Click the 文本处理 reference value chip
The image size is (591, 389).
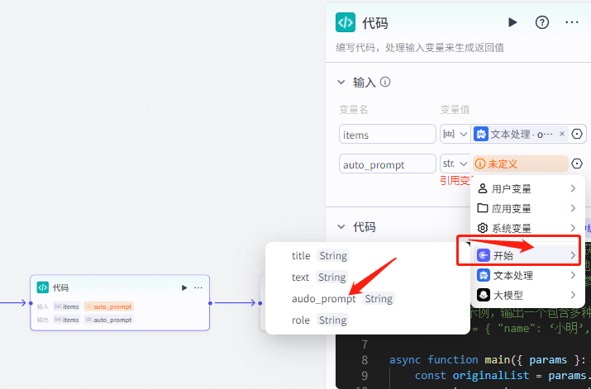520,134
